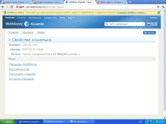Close the WebMoney Кошелёк tab
This screenshot has width=166, height=124.
click(x=94, y=2)
